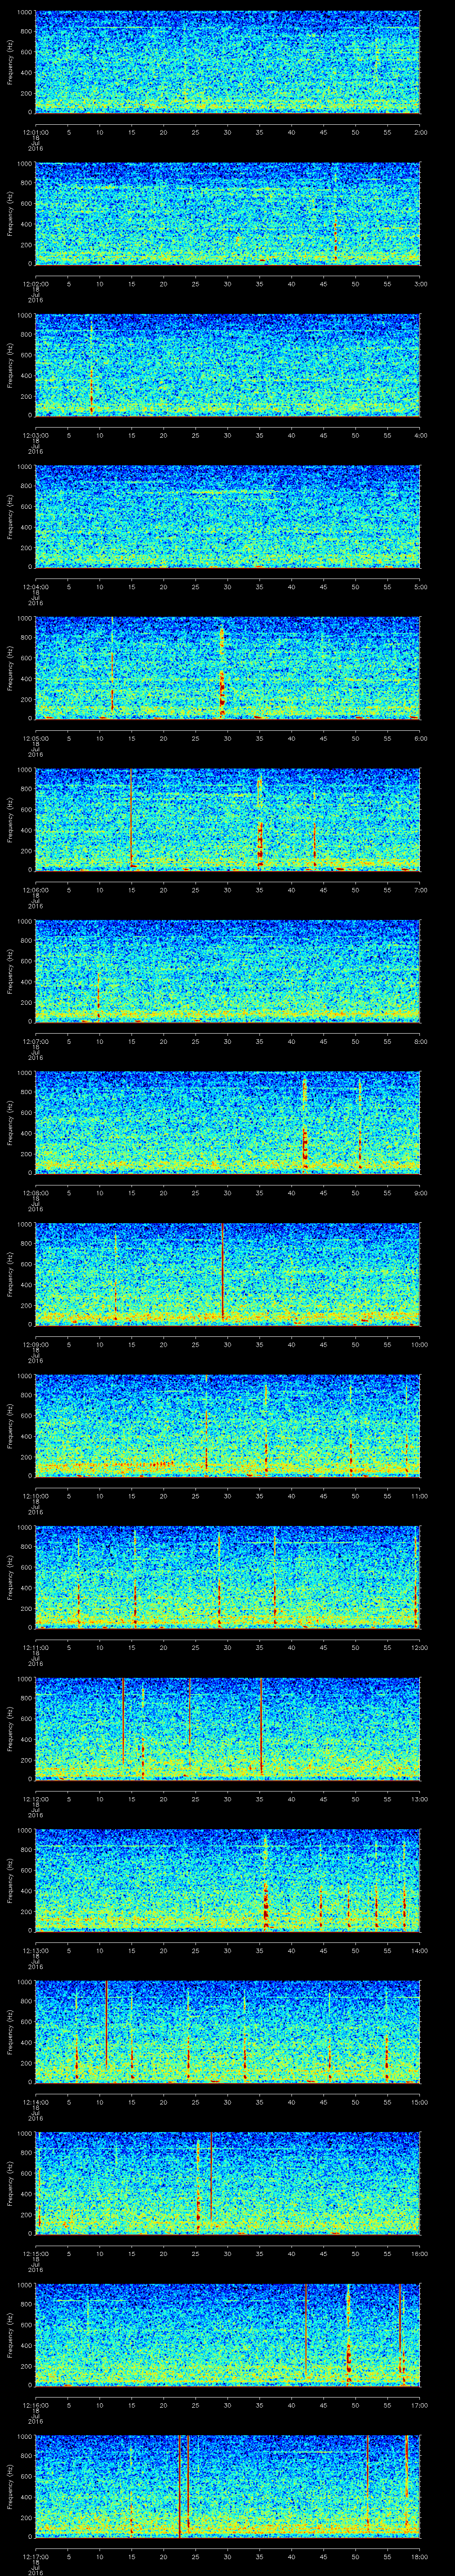Click the "Frequency (Hz)" axis label of 12:01:00 panel
The image size is (455, 2576).
(10, 62)
